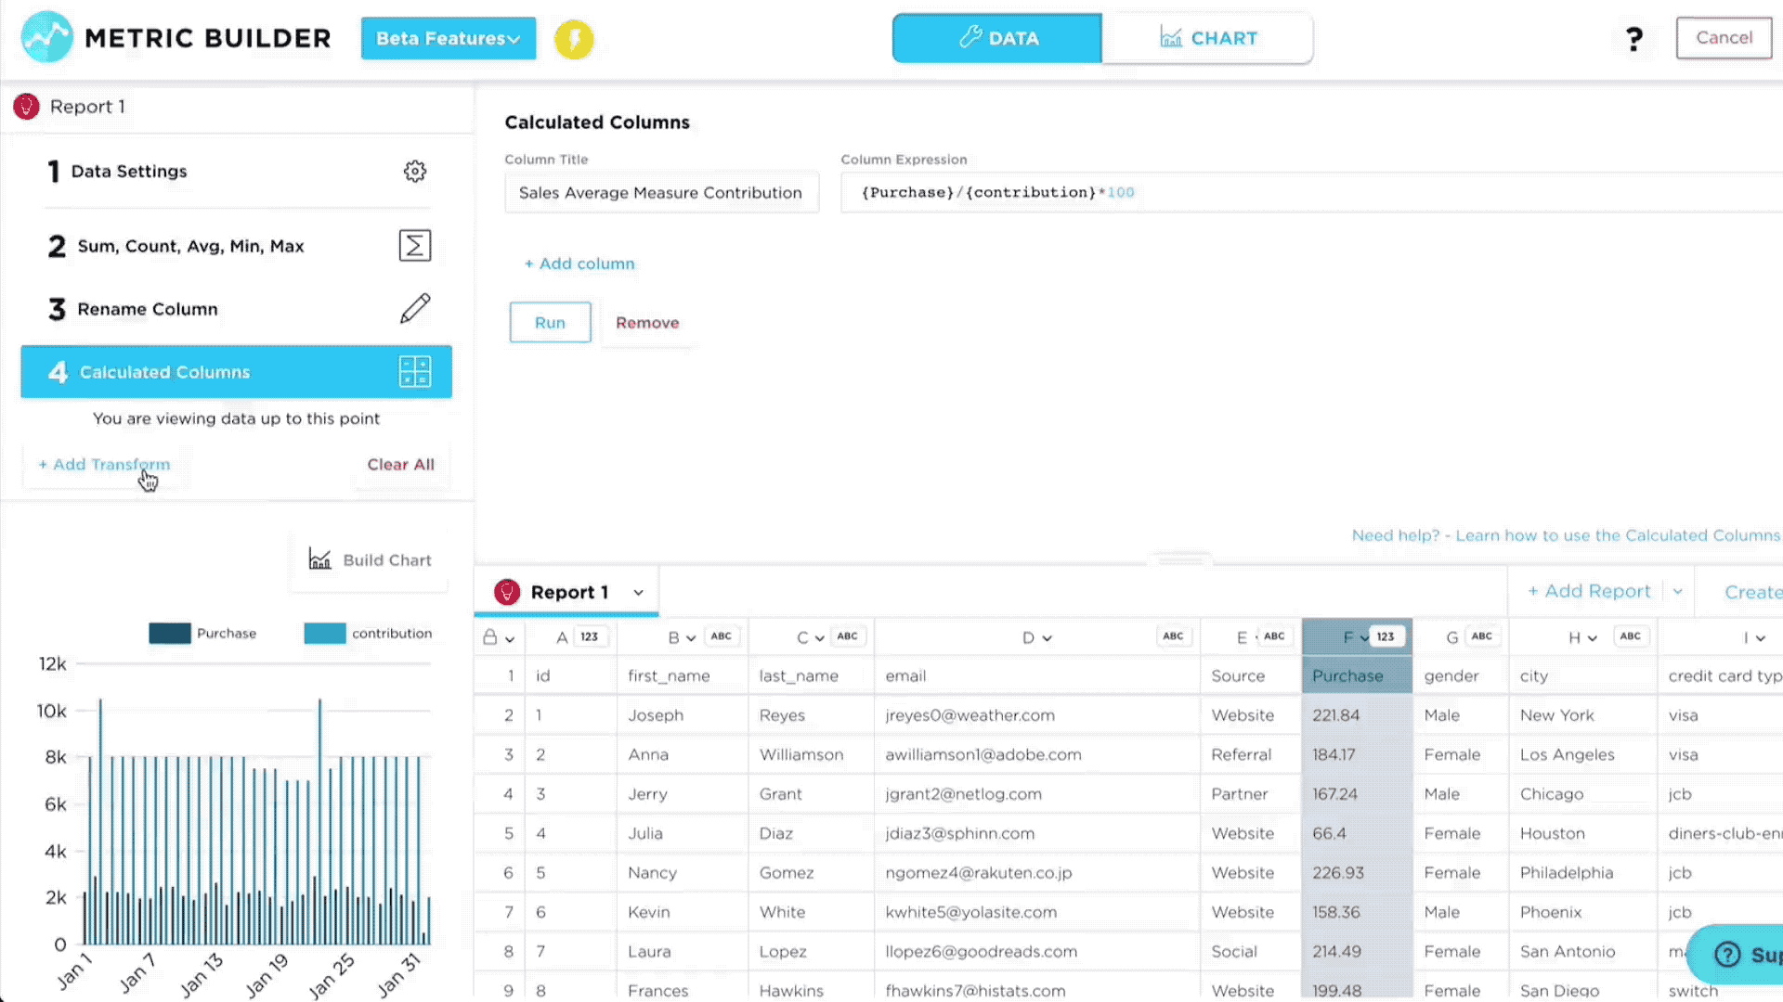Click the Rename Column pencil icon
1783x1002 pixels.
point(414,309)
